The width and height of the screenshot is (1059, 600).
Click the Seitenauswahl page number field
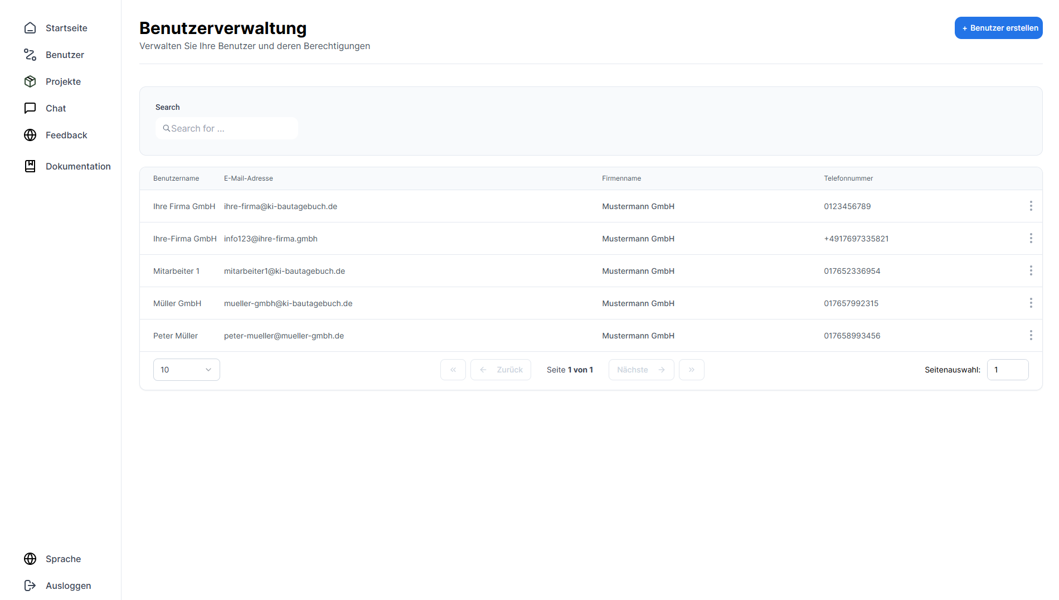point(1007,370)
